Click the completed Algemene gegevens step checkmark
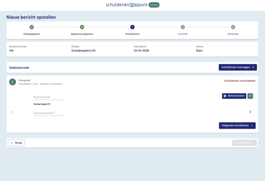The width and height of the screenshot is (265, 181). 82,27
